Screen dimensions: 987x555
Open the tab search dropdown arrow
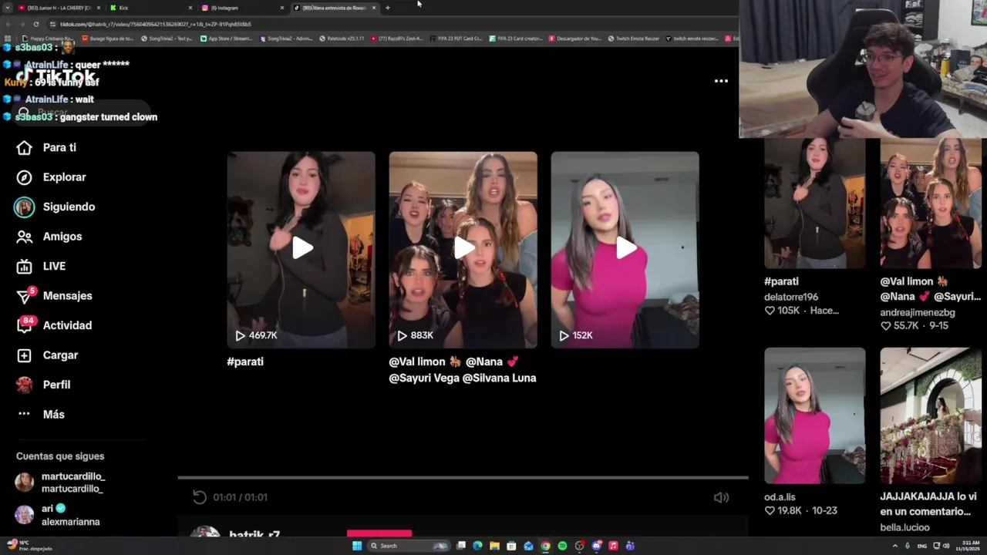click(x=8, y=8)
